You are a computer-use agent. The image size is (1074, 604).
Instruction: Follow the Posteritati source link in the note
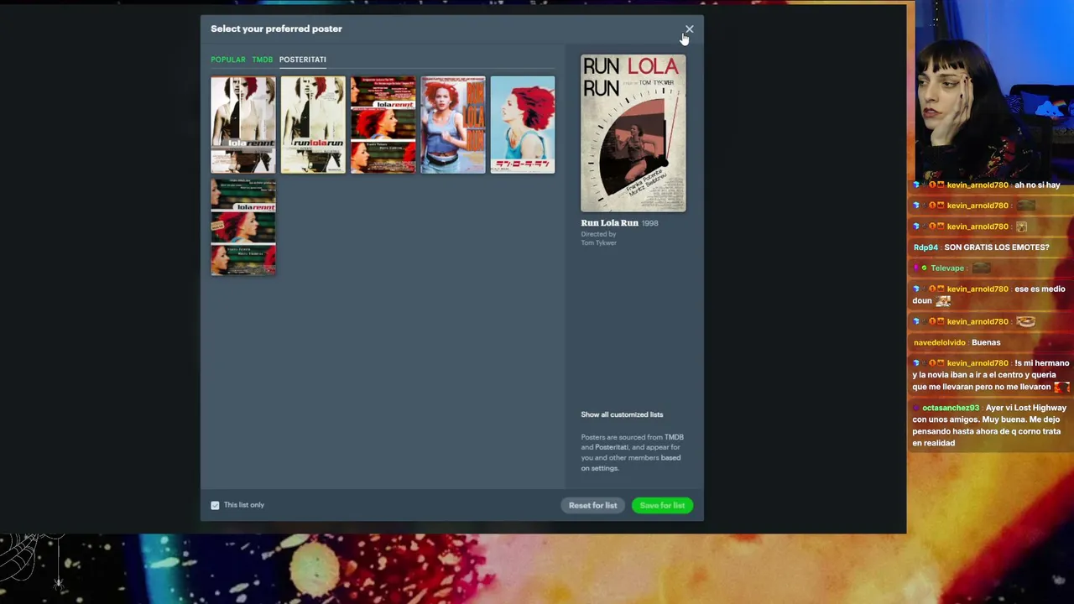612,447
